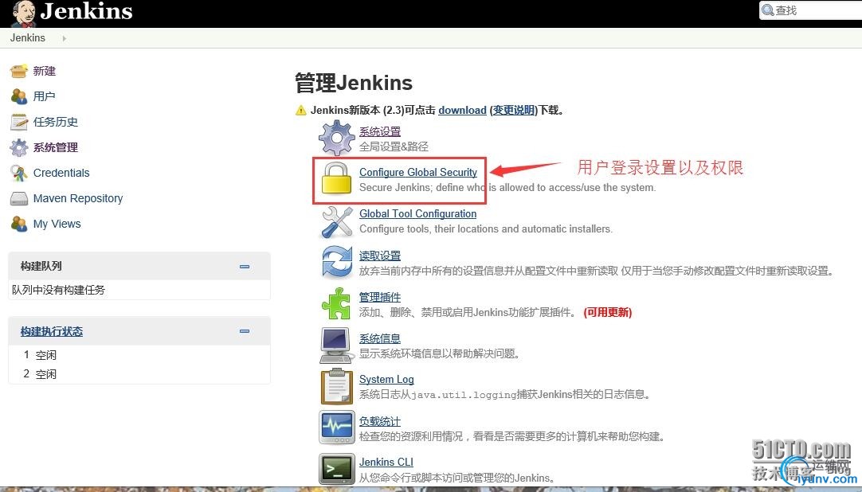Viewport: 862px width, 492px height.
Task: Open the 系统设置 link
Action: [380, 132]
